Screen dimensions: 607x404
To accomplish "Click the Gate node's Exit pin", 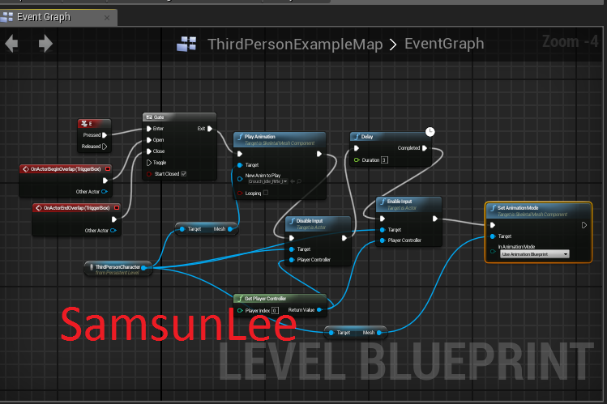I will click(x=210, y=129).
